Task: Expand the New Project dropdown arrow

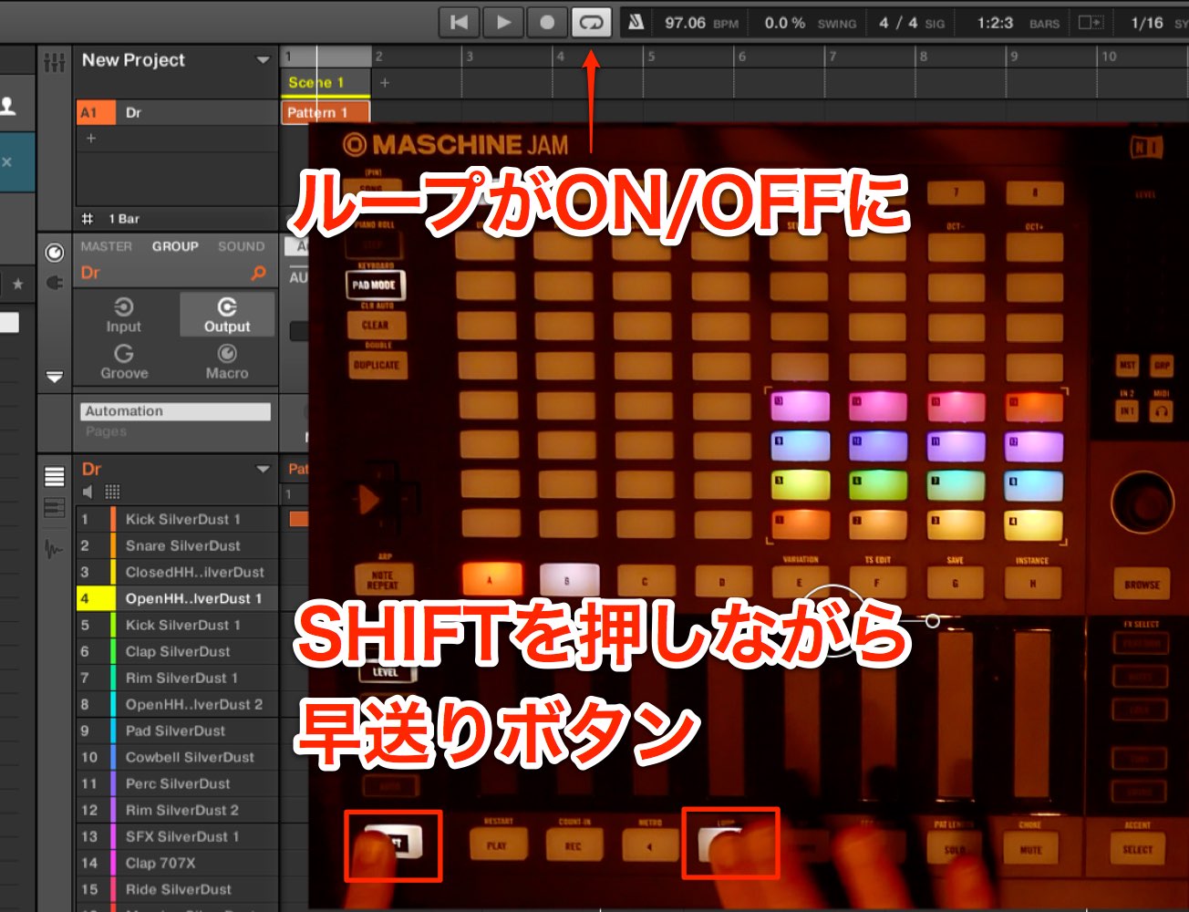Action: [263, 60]
